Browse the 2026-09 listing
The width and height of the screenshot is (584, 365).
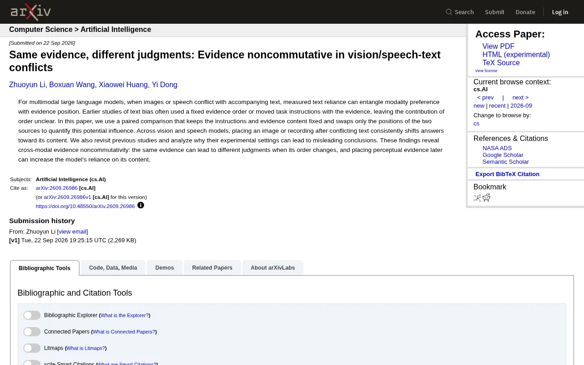[x=521, y=106]
